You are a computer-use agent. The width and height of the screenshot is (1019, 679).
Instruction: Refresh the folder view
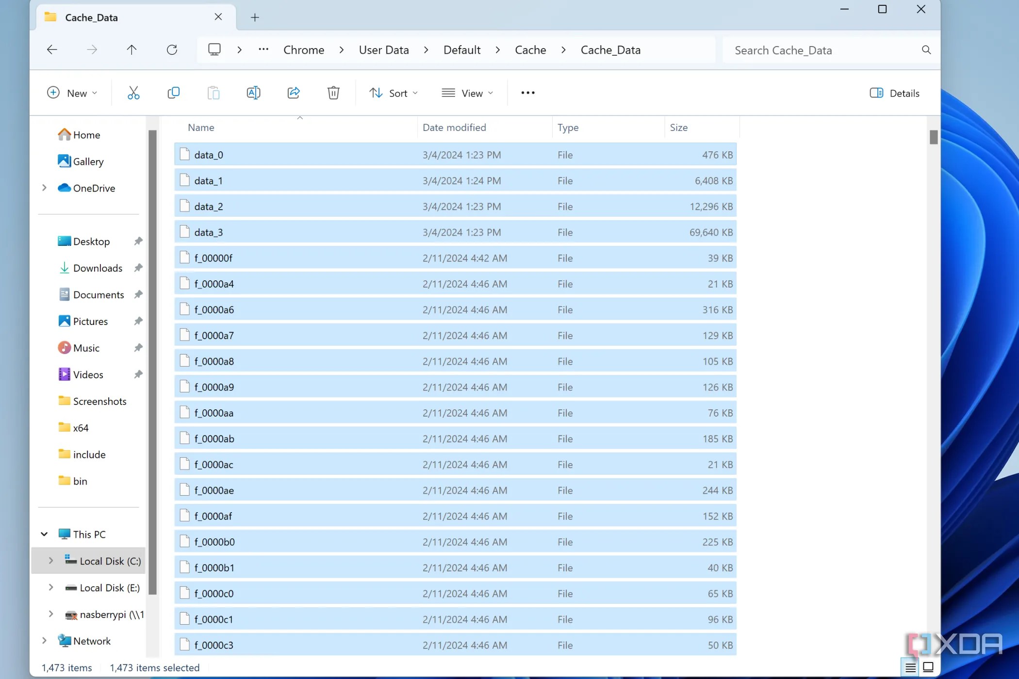(172, 50)
